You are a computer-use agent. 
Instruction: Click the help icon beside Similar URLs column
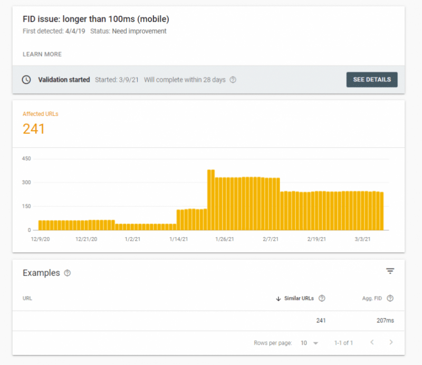322,298
